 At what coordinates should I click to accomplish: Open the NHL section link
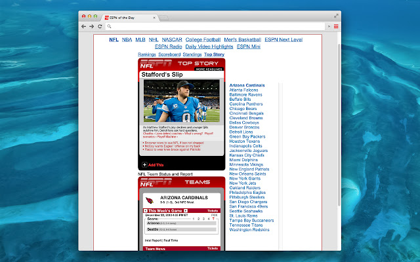[154, 39]
